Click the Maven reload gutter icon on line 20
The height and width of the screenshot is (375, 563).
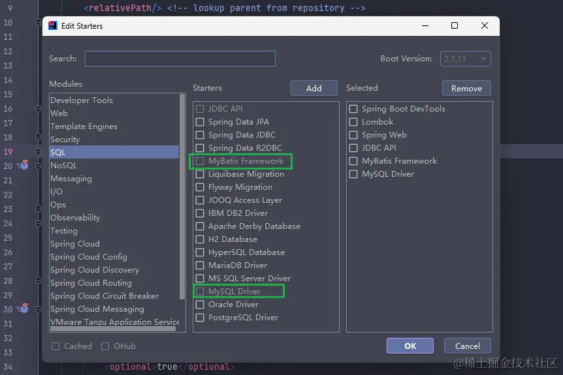pyautogui.click(x=23, y=165)
